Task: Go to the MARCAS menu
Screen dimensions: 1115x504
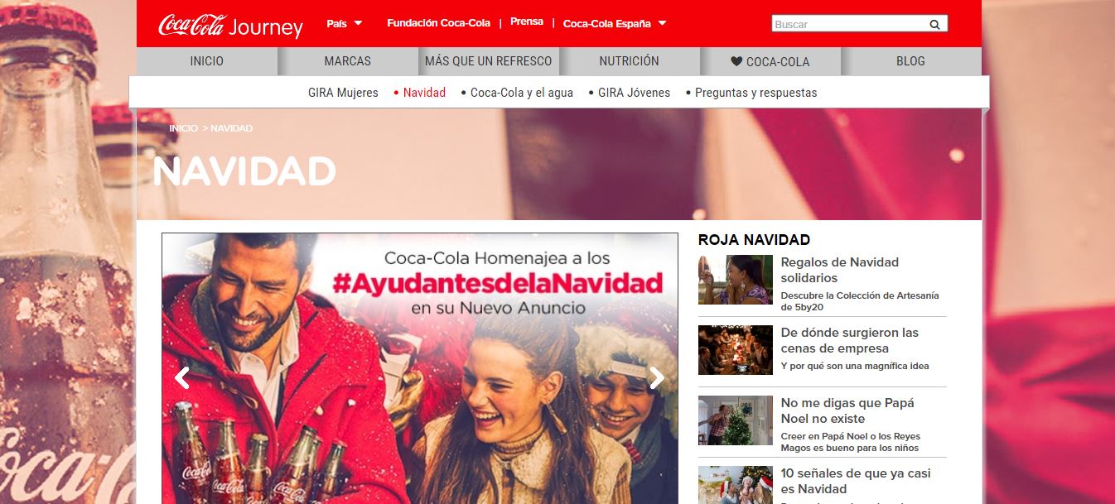Action: click(348, 61)
